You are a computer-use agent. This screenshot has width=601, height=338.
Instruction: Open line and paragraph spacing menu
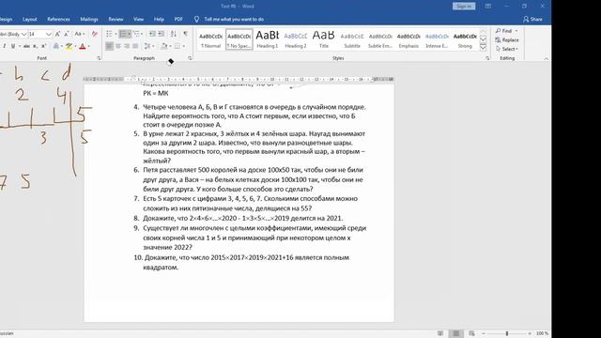[148, 46]
